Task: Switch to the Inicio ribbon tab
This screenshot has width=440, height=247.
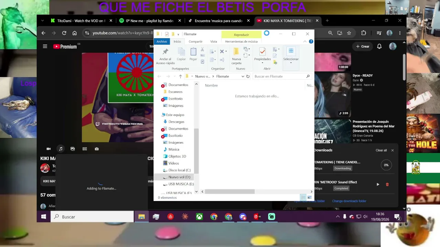Action: tap(177, 42)
